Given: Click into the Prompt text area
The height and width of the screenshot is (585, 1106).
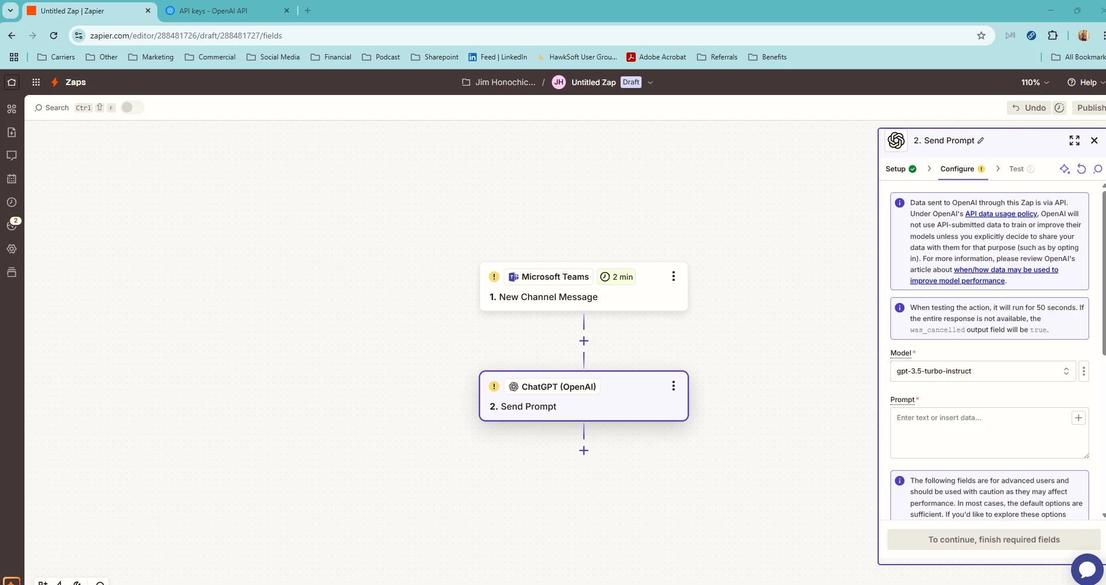Looking at the screenshot, I should coord(989,433).
